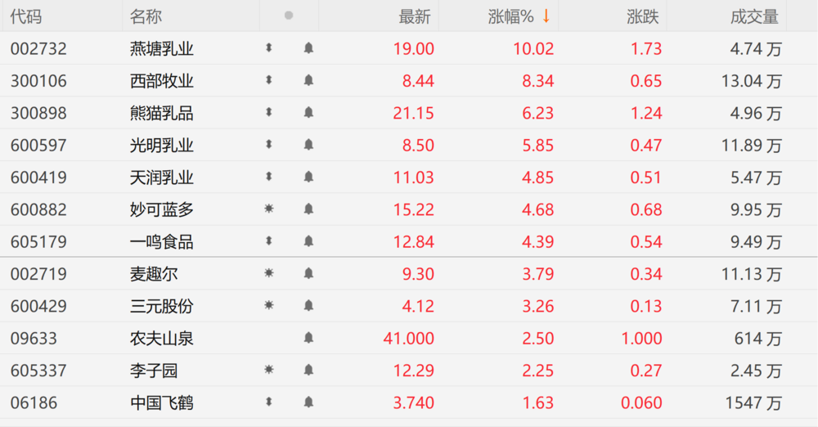Toggle alert bell for 天润乳业

click(308, 177)
